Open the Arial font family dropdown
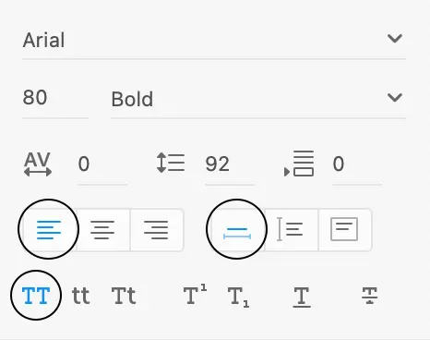Image resolution: width=430 pixels, height=340 pixels. click(214, 41)
